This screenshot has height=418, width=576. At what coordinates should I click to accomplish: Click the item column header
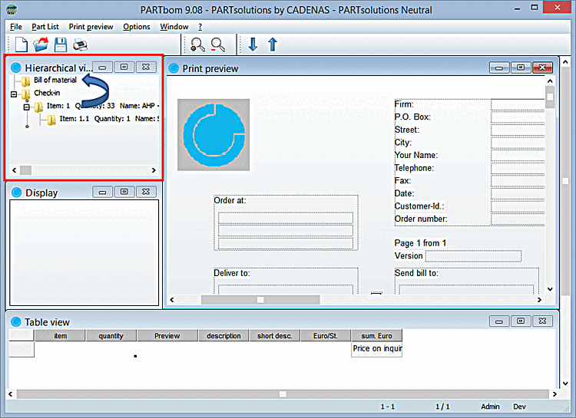[x=60, y=335]
